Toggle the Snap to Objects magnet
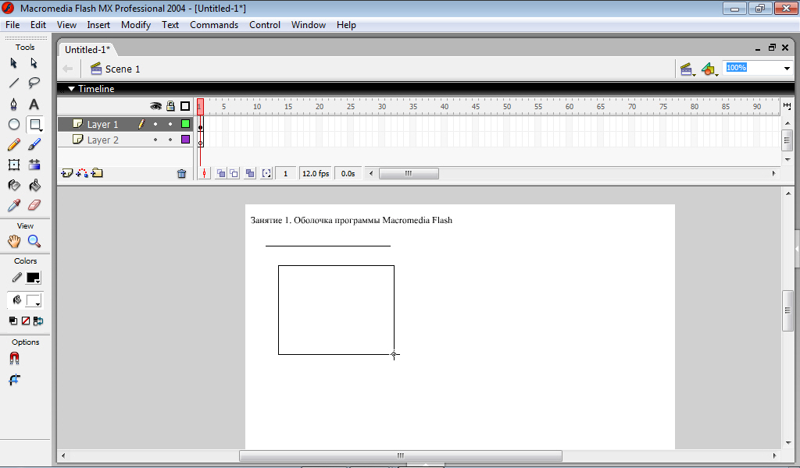 pyautogui.click(x=14, y=359)
